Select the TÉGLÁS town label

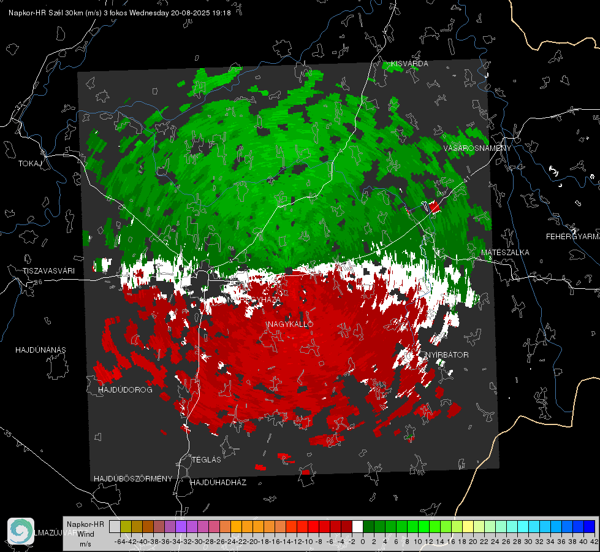coord(207,459)
